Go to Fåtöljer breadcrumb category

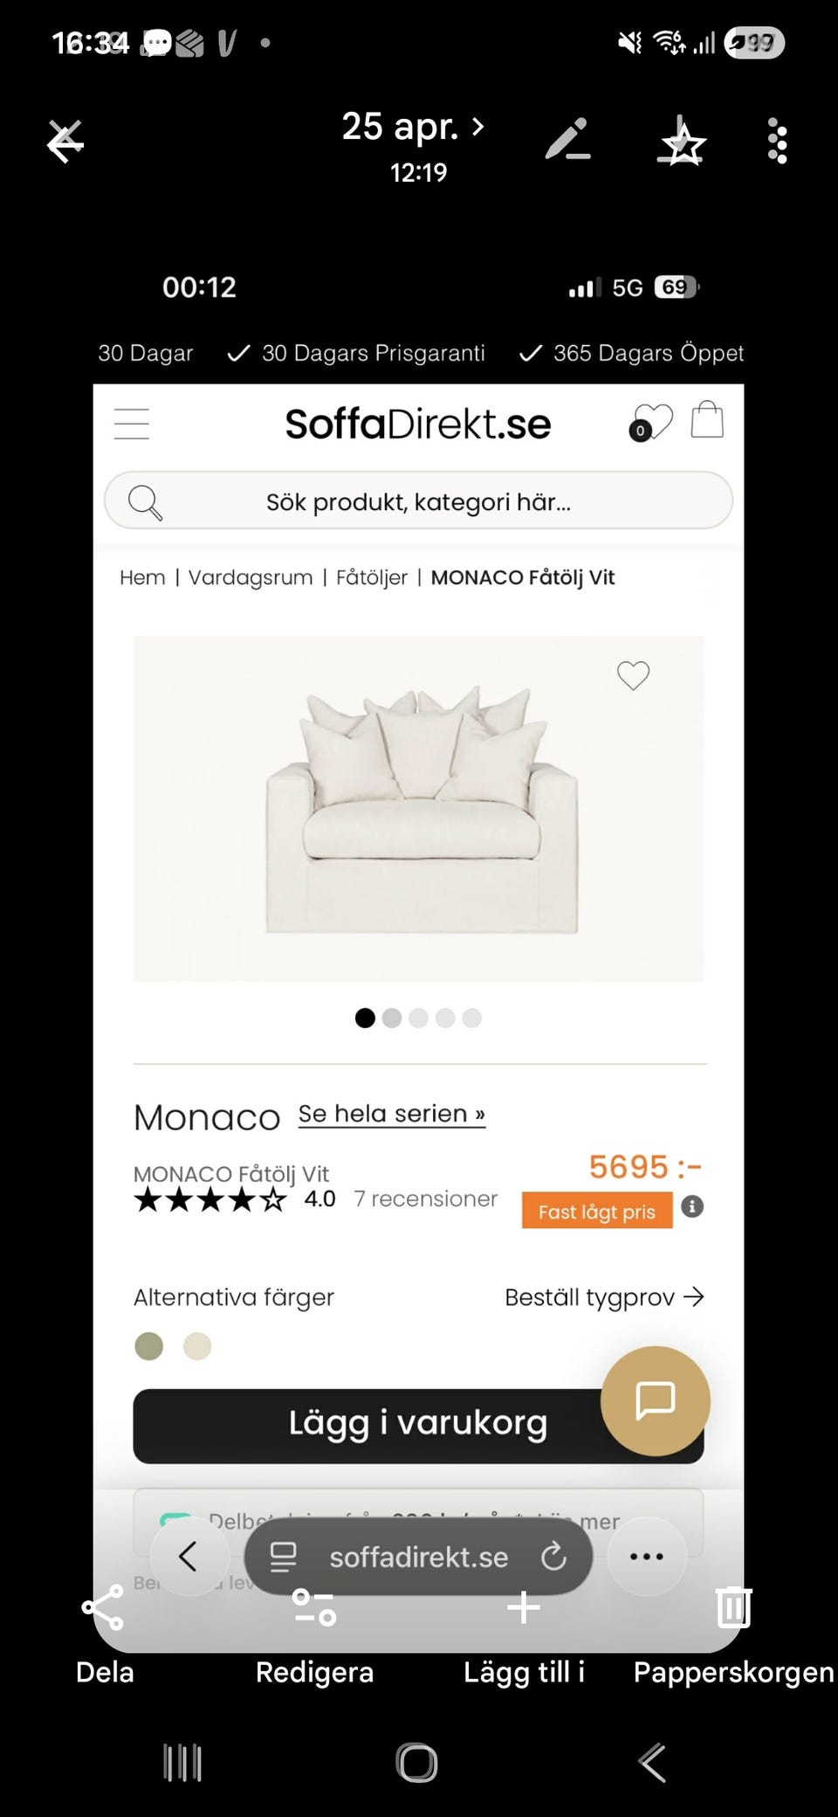[x=372, y=577]
